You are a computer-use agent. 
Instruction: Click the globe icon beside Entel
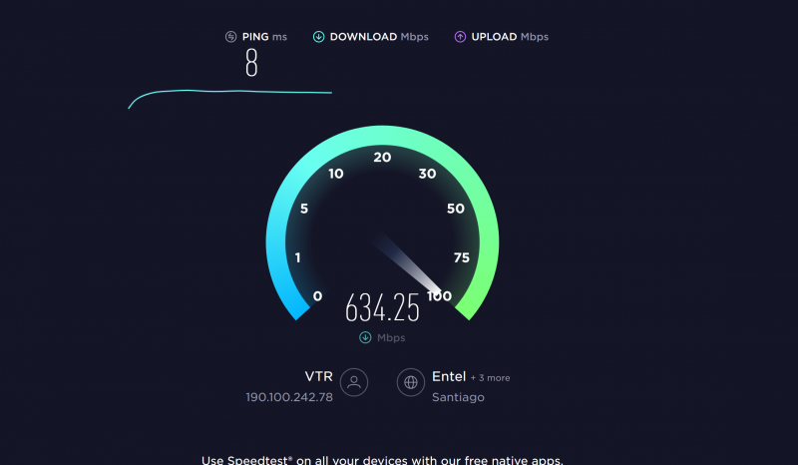click(411, 382)
